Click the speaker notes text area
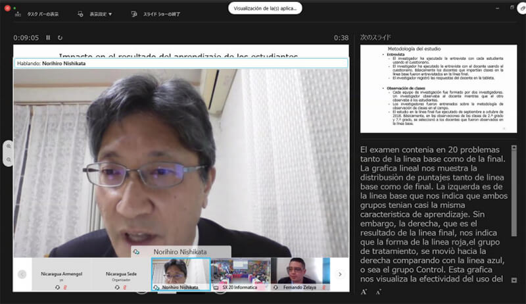Viewport: 526px width, 304px height. 434,214
